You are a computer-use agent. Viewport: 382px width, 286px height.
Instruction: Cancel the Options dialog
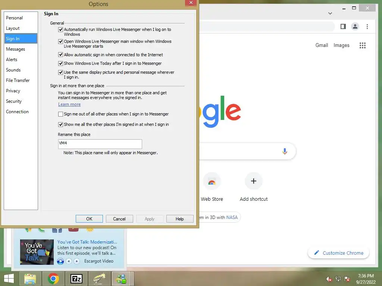[x=119, y=219]
